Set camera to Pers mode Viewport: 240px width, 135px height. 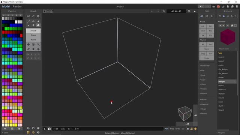pos(166,129)
